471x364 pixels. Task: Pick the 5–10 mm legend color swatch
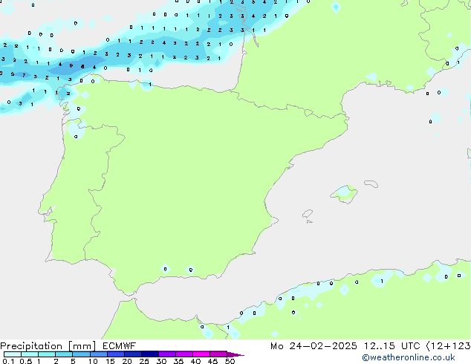coord(82,354)
